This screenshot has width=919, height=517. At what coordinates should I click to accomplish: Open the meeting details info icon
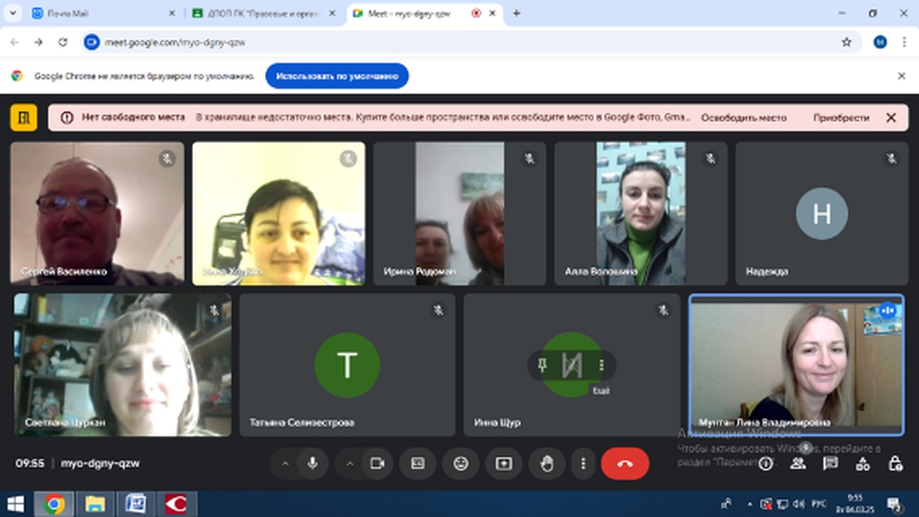(765, 464)
